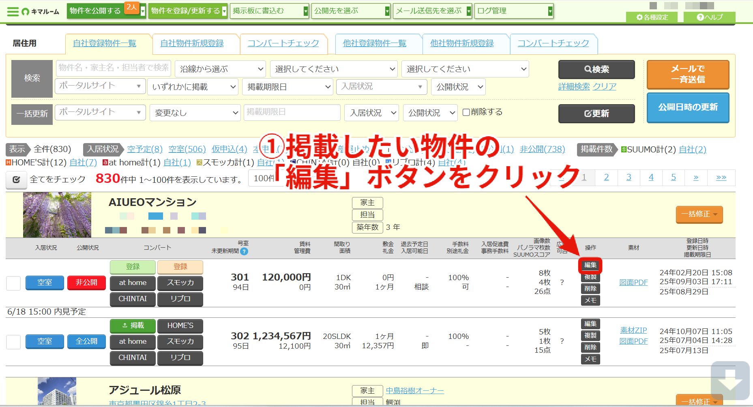The height and width of the screenshot is (407, 753).
Task: Click the アジュール松原 building thumbnail
Action: pyautogui.click(x=57, y=391)
